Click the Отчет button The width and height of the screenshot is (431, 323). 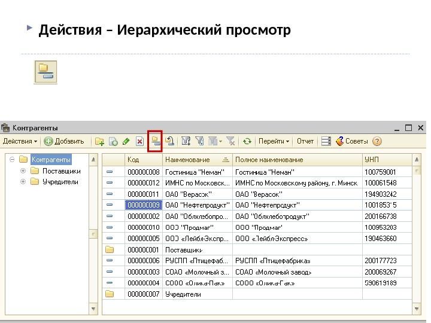(305, 141)
